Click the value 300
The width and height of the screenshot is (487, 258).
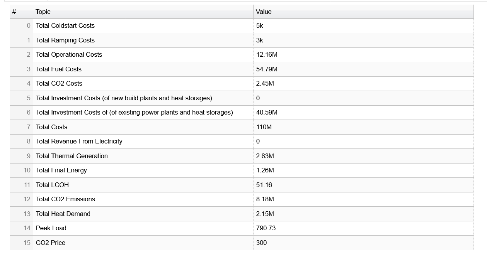click(x=261, y=243)
